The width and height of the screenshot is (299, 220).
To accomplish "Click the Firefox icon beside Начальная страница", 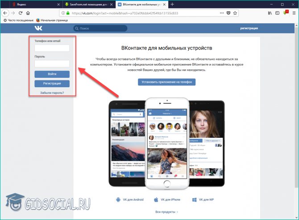I will tap(38, 20).
